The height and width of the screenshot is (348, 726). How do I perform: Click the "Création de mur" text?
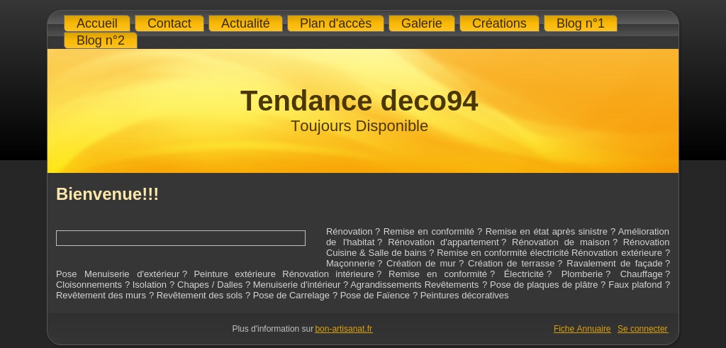[421, 264]
